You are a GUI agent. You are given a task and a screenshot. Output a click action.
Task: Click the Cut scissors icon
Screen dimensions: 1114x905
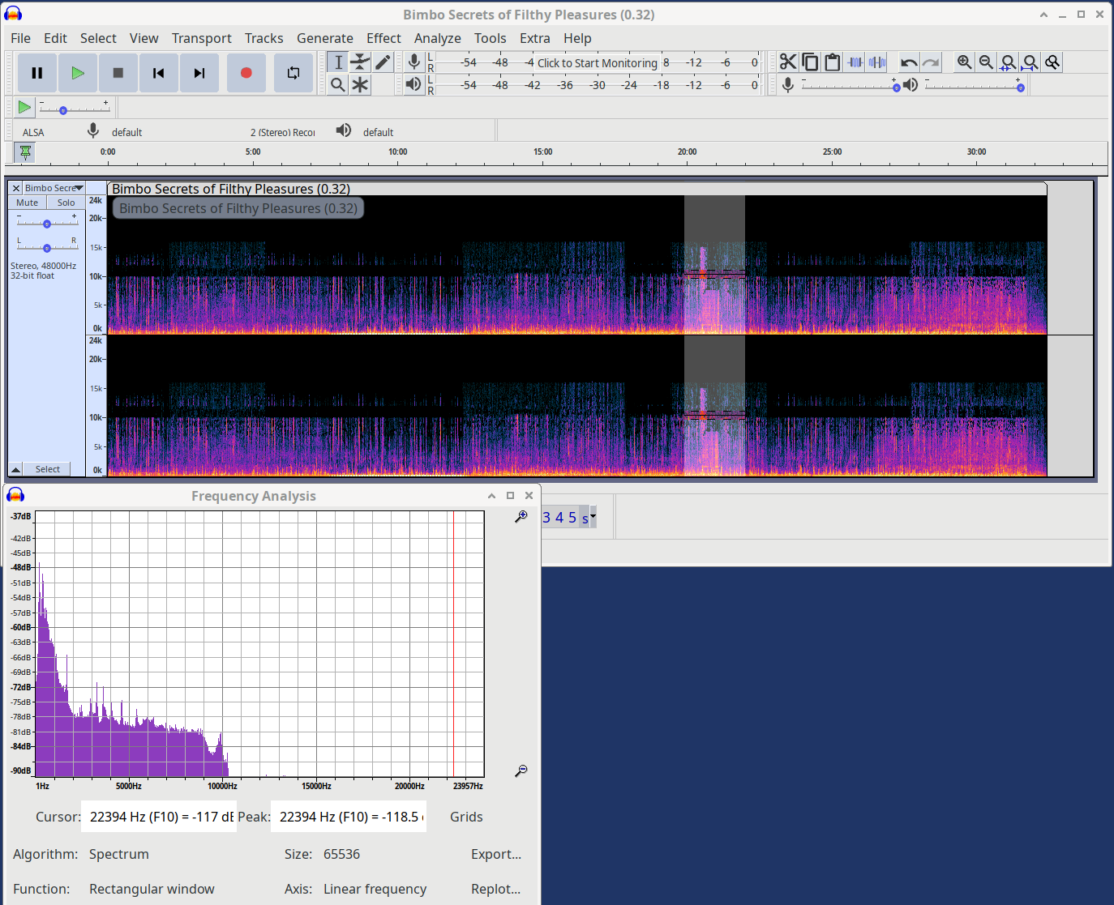coord(787,62)
